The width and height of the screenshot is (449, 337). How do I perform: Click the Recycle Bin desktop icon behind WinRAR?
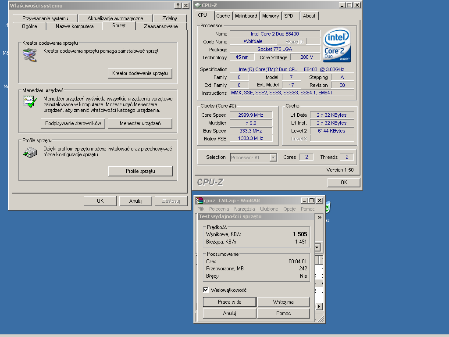click(x=328, y=207)
